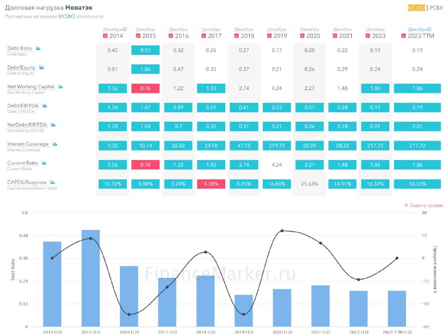Open the Debt/Equity metric link
The width and height of the screenshot is (445, 334).
pyautogui.click(x=21, y=67)
